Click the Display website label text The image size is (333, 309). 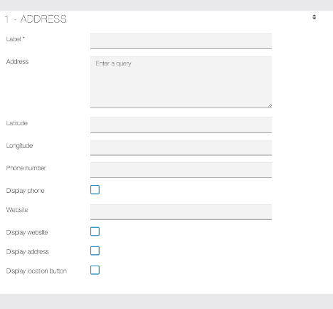click(x=27, y=233)
